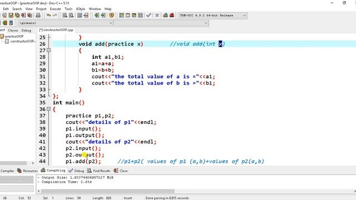Open Replace with the second magnifier icon
Viewport: 356px width, 200px height.
tap(71, 15)
